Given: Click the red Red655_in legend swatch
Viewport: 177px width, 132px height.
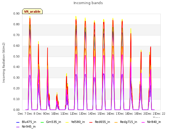Looking at the screenshot, I should point(91,122).
